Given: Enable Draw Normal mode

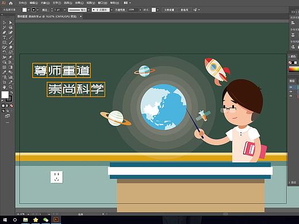Looking at the screenshot, I should click(3, 111).
